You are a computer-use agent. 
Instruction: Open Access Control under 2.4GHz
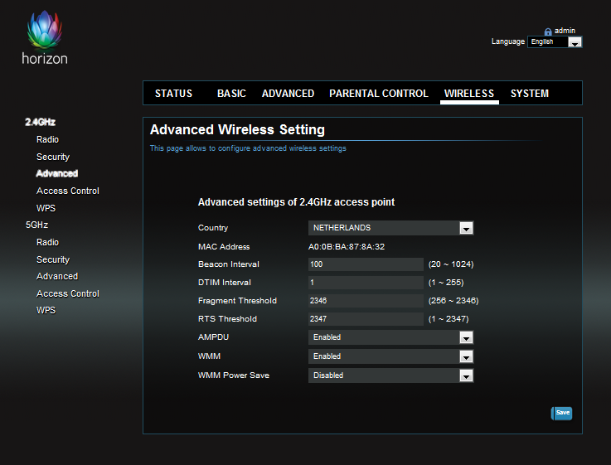tap(68, 191)
